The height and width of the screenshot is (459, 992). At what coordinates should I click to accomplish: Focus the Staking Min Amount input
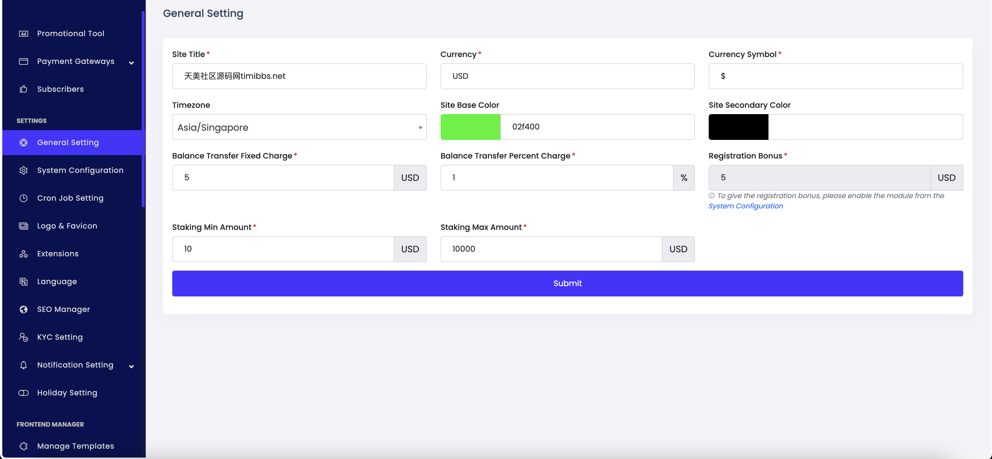283,249
